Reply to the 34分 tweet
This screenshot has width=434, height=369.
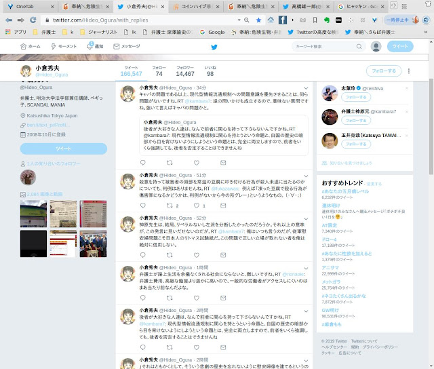pos(143,163)
